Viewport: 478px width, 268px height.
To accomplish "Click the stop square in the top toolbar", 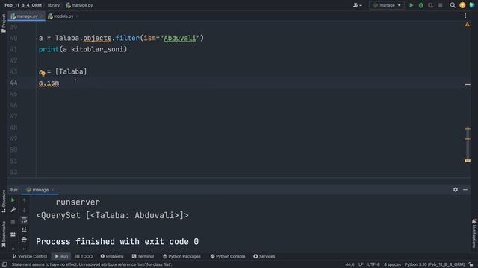I will pos(440,5).
